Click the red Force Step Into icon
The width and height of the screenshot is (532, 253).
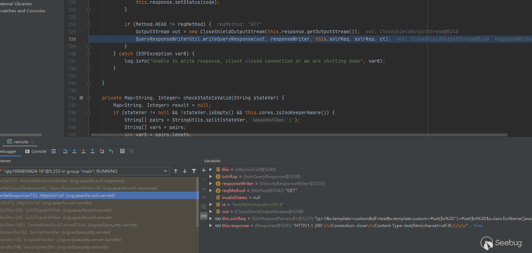(x=83, y=151)
